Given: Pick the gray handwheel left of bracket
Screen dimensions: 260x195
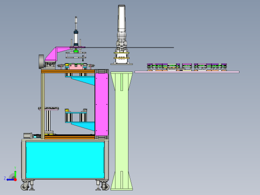Looking at the screenshot, I should click(41, 61).
